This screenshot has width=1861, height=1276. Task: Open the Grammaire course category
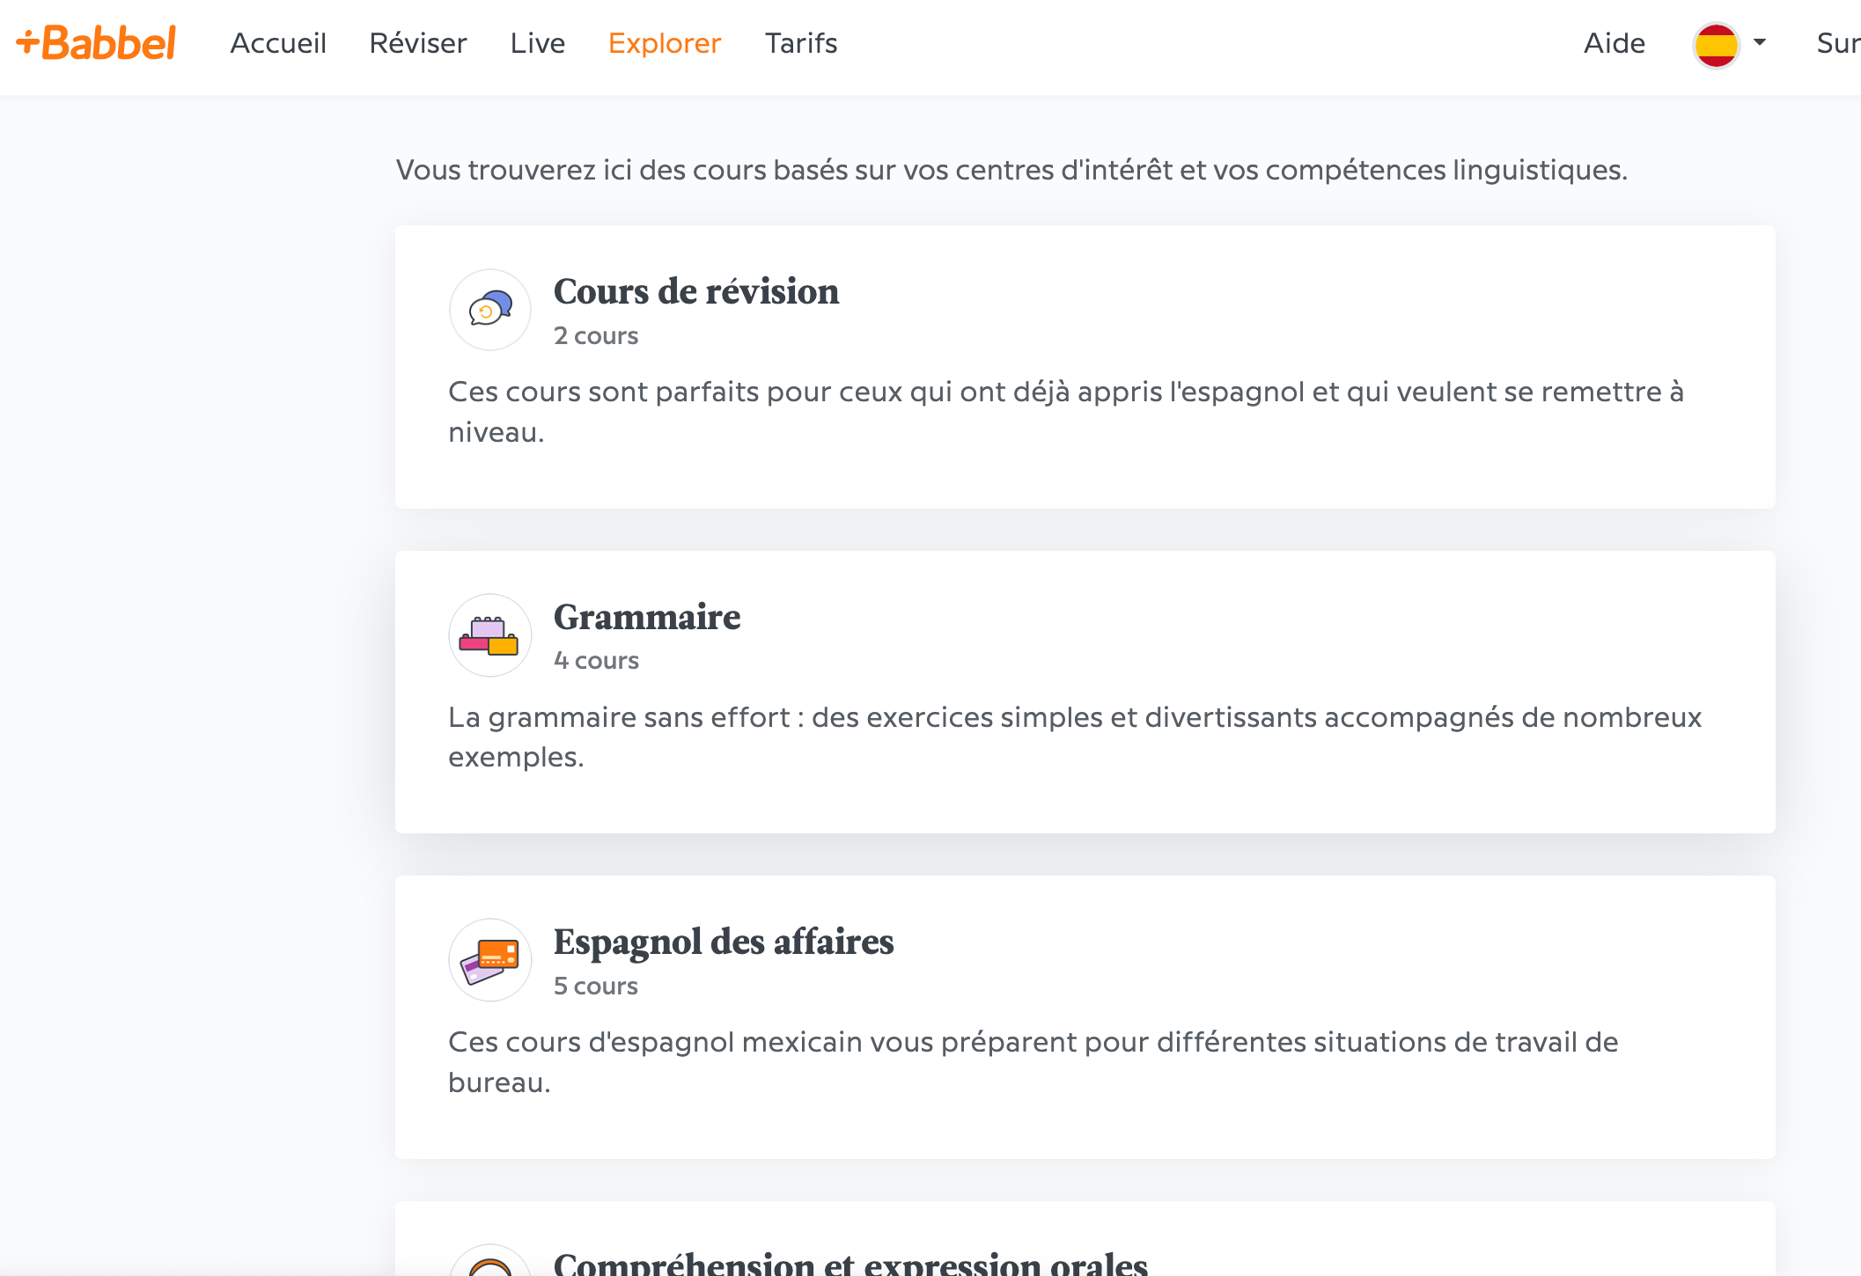coord(647,617)
